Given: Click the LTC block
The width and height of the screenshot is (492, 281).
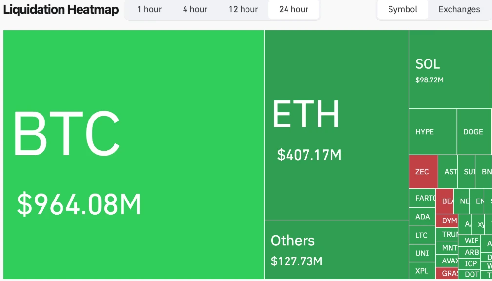Looking at the screenshot, I should [x=422, y=235].
